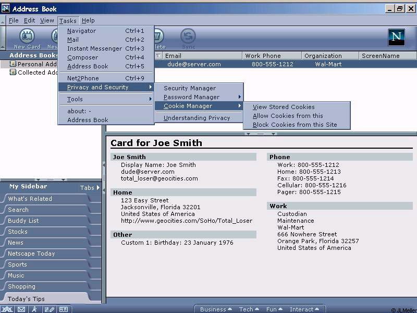This screenshot has width=417, height=313.
Task: Open the Netscape Today sidebar tab
Action: (x=46, y=254)
